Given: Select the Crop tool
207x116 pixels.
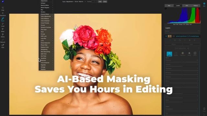Looking at the screenshot, I should pos(3,9).
